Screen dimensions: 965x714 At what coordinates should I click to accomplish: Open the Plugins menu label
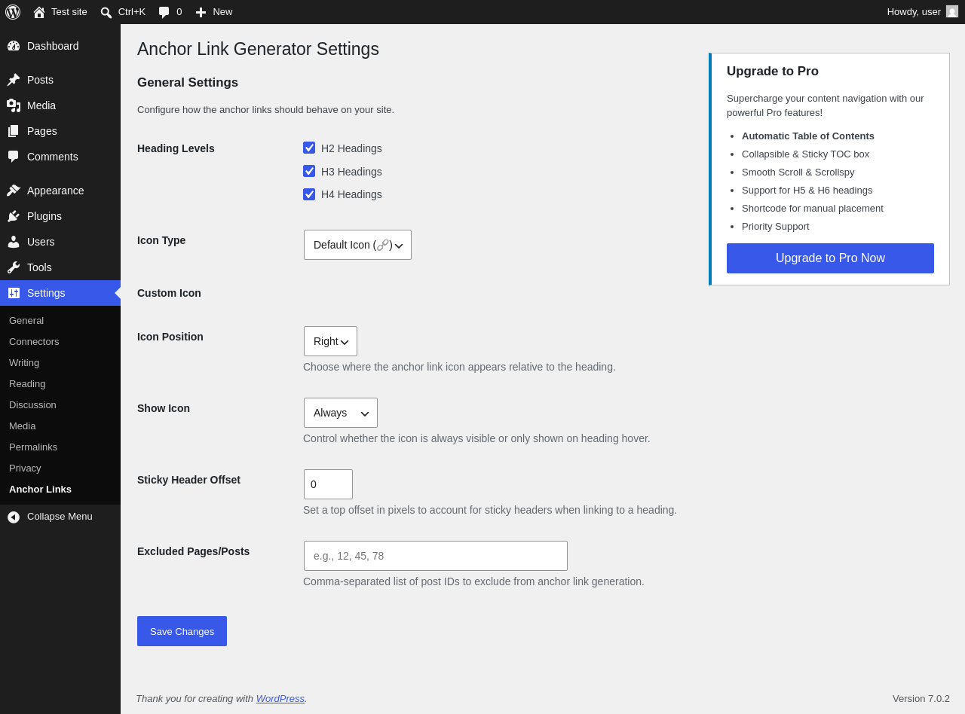coord(44,216)
